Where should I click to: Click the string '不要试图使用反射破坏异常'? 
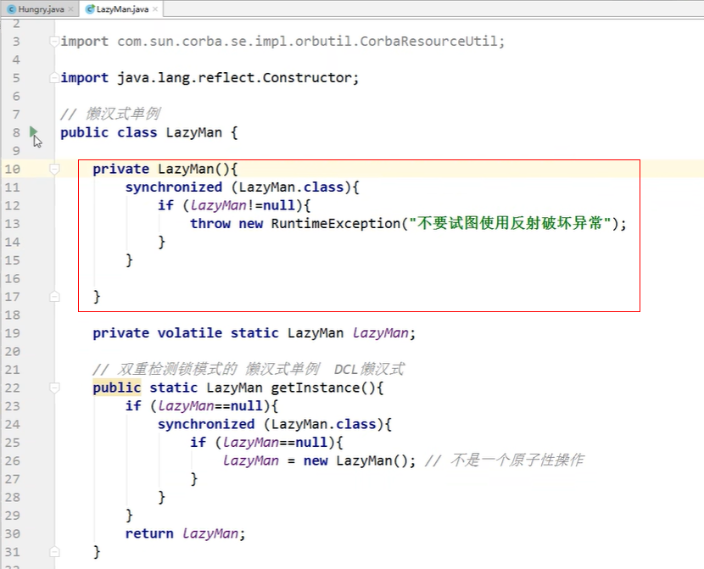(510, 223)
